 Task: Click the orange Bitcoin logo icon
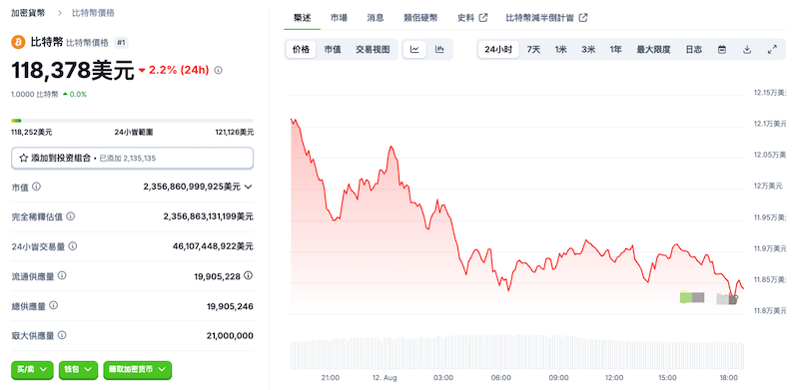18,42
